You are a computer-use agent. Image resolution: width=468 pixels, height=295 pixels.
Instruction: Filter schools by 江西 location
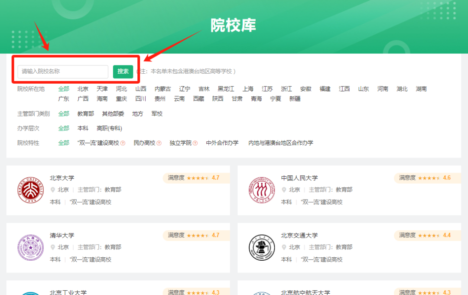344,89
